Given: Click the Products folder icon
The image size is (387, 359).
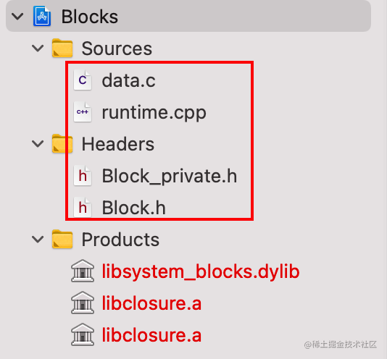Looking at the screenshot, I should (x=62, y=239).
